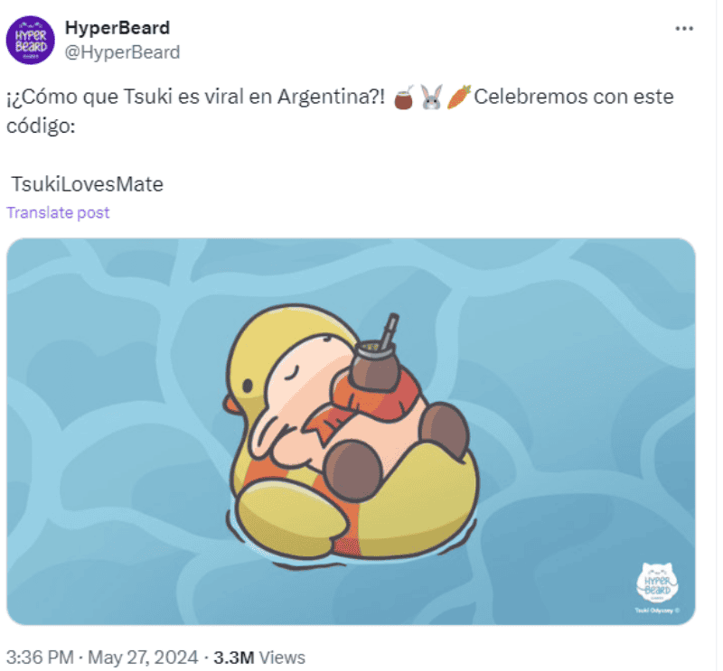This screenshot has width=723, height=671.
Task: Click the 3:36 PM timestamp
Action: point(39,657)
